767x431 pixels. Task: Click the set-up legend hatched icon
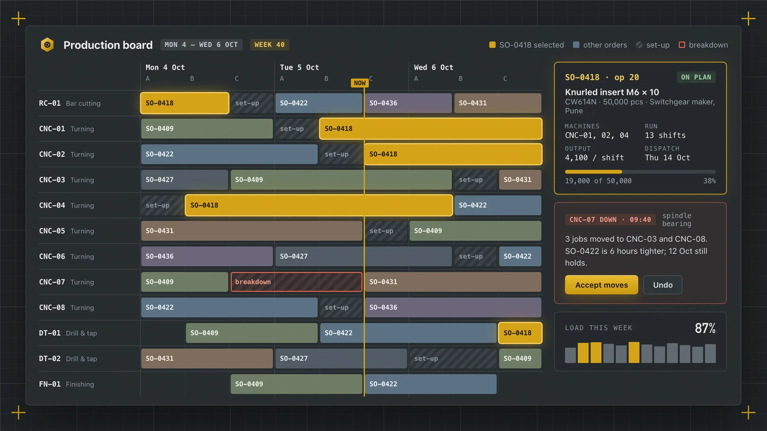tap(639, 45)
